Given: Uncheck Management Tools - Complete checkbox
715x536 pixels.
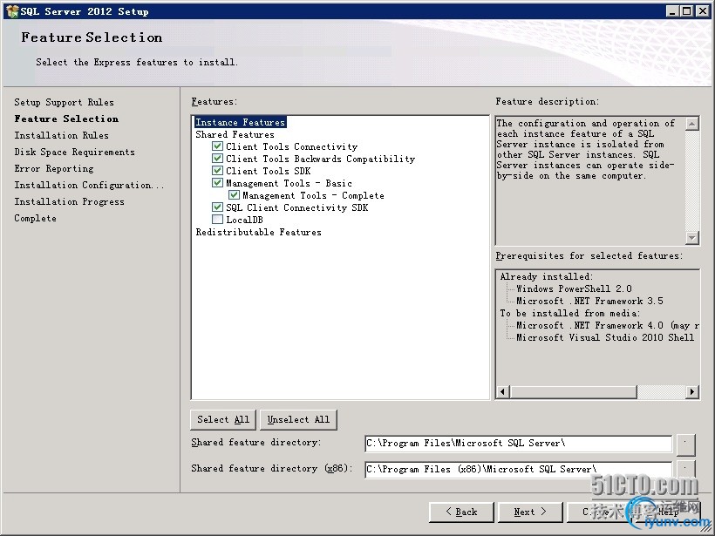Looking at the screenshot, I should click(234, 195).
